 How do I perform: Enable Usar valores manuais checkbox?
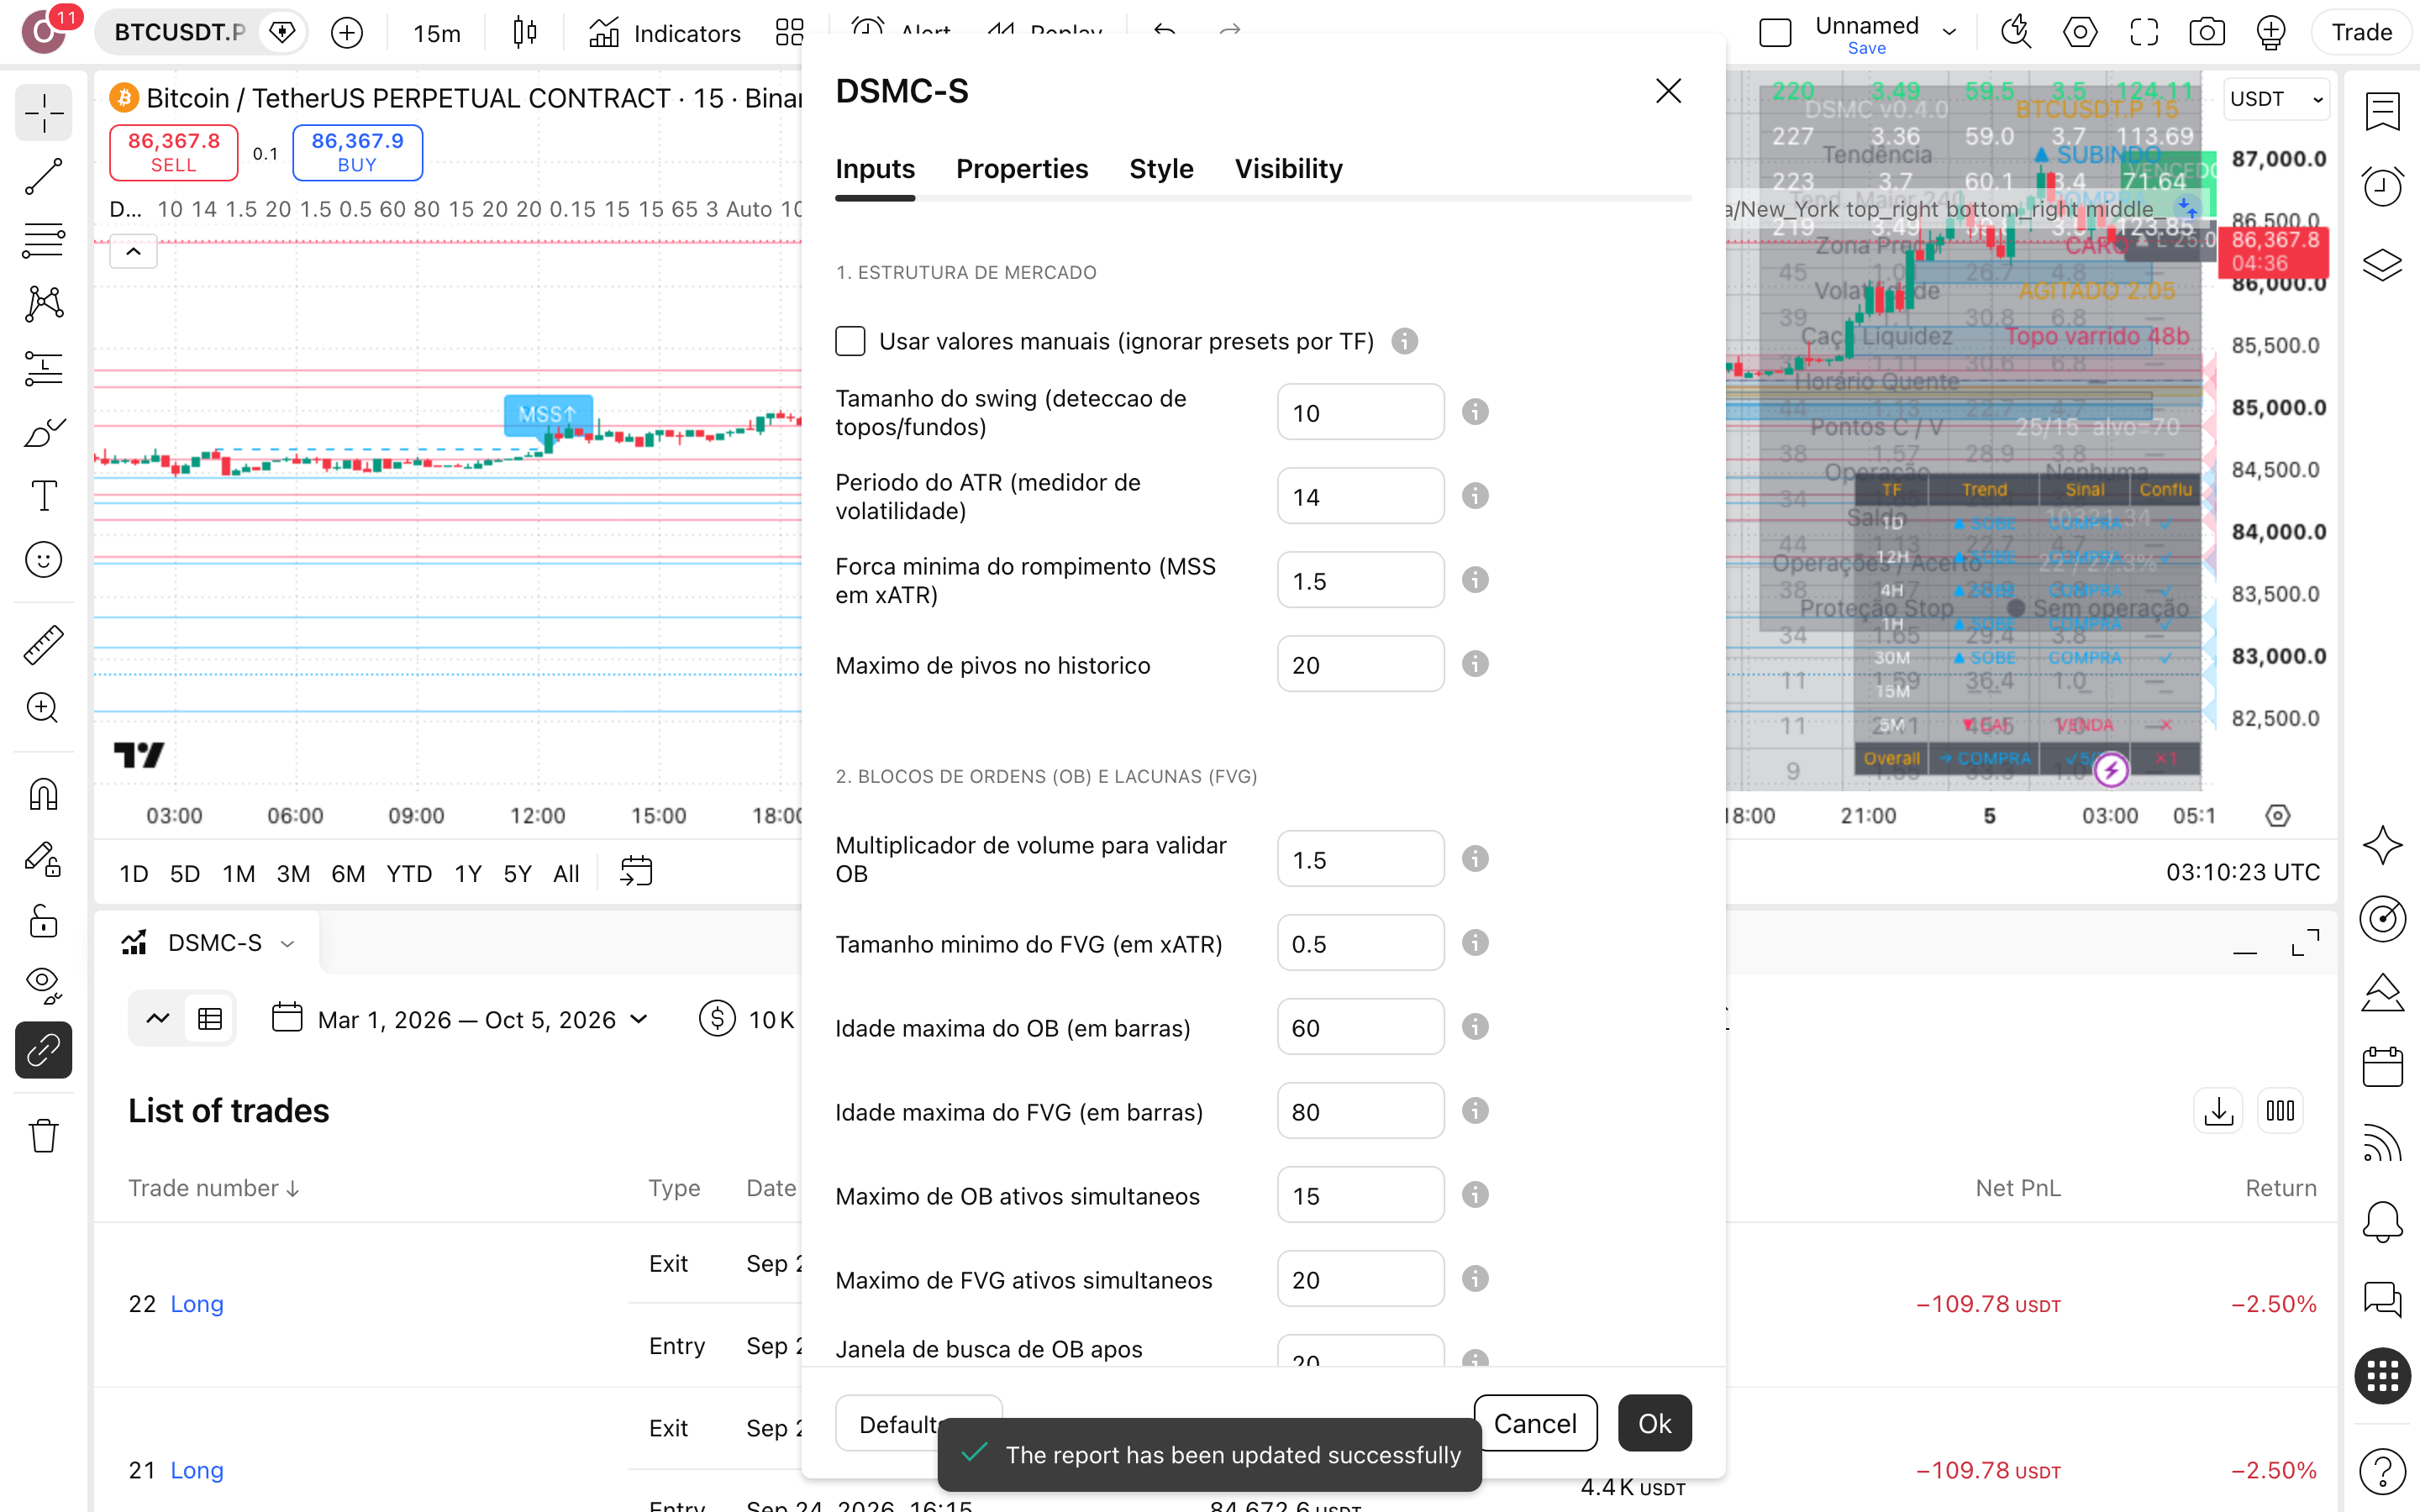(850, 341)
